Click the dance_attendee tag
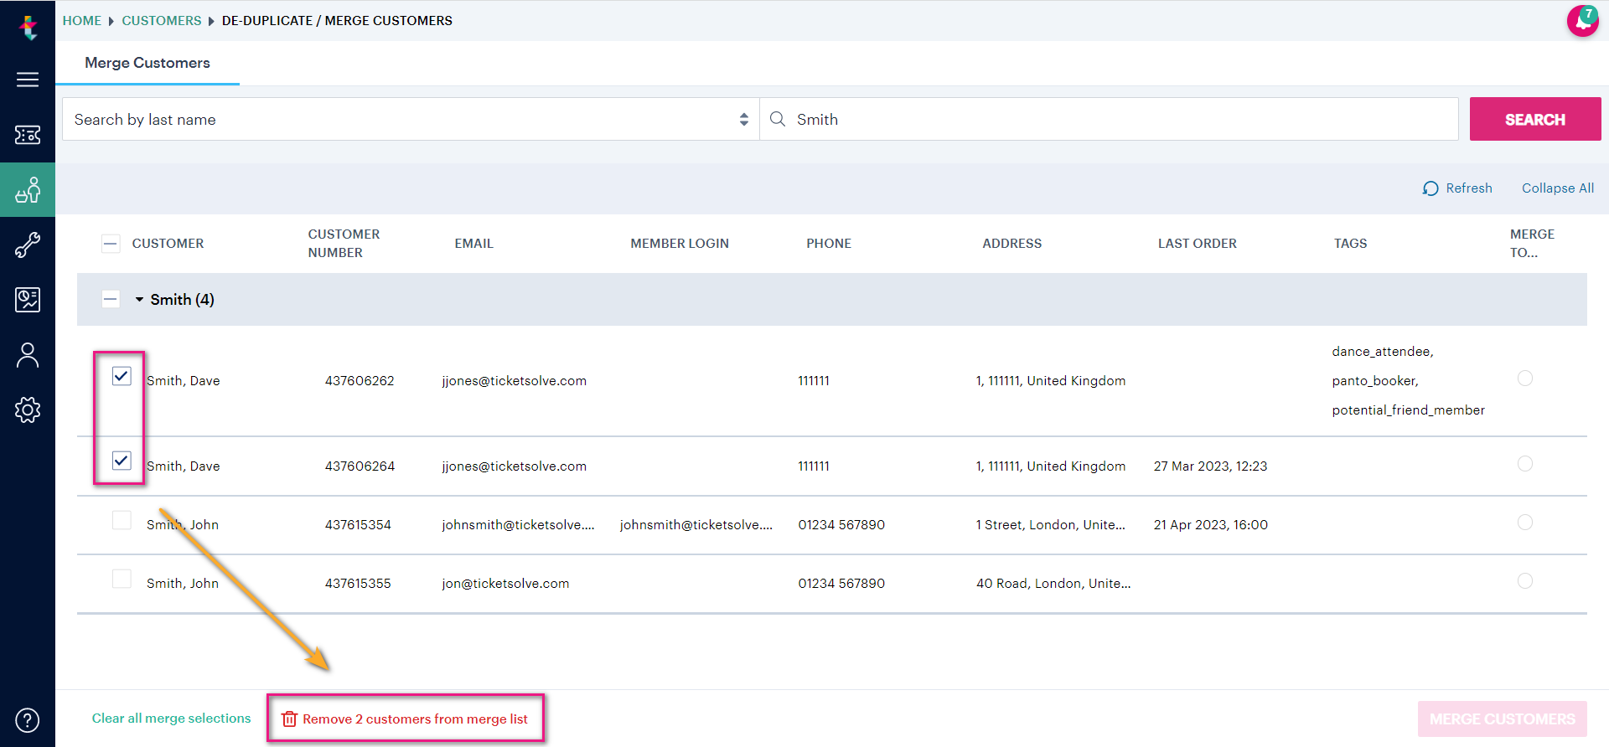Image resolution: width=1609 pixels, height=747 pixels. (1382, 352)
